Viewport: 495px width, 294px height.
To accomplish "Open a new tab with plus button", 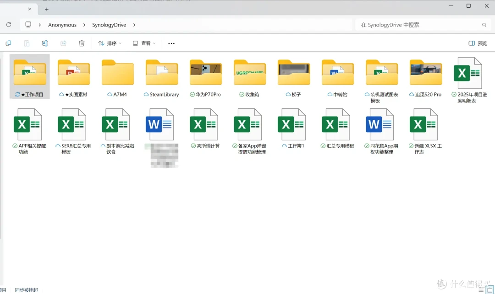I will [x=46, y=9].
